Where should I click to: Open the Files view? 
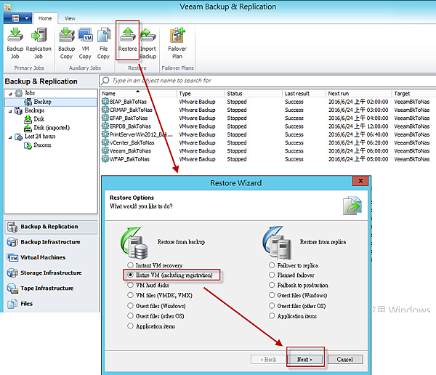(51, 304)
